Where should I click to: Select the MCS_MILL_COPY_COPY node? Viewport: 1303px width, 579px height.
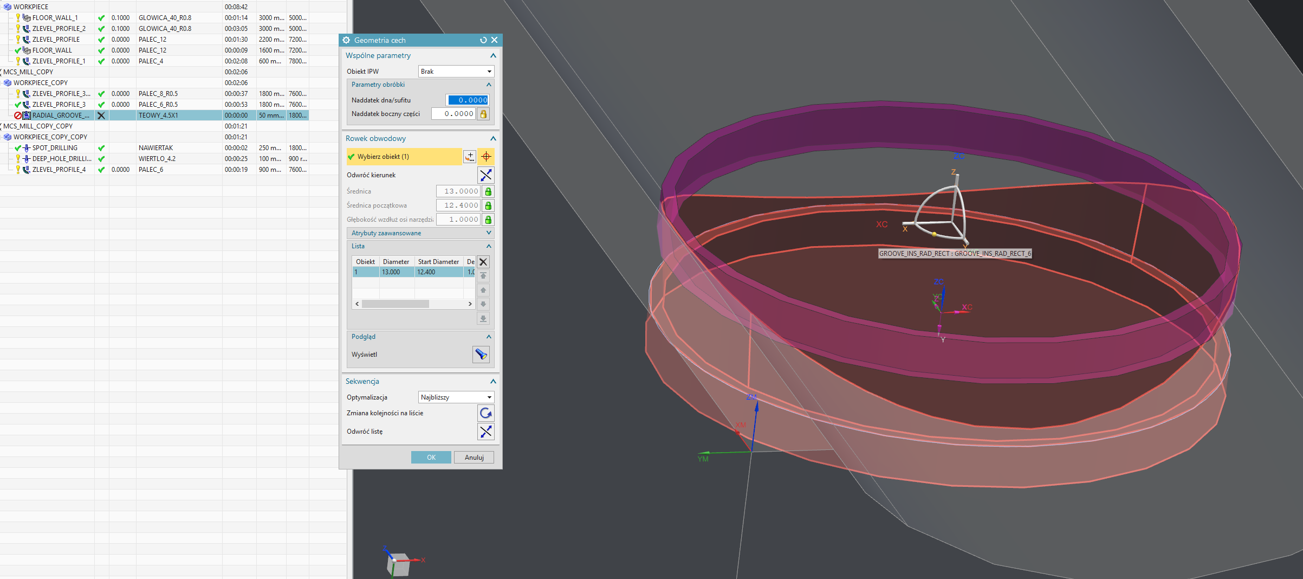pyautogui.click(x=38, y=126)
